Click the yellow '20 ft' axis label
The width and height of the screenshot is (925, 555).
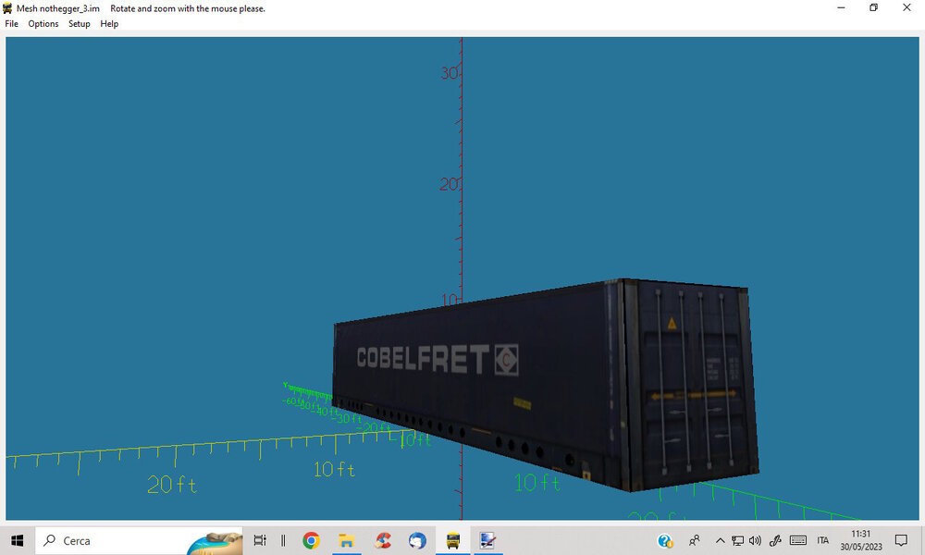[172, 485]
